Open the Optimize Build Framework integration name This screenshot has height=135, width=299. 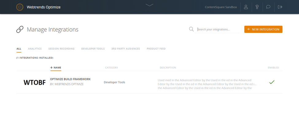pos(70,79)
